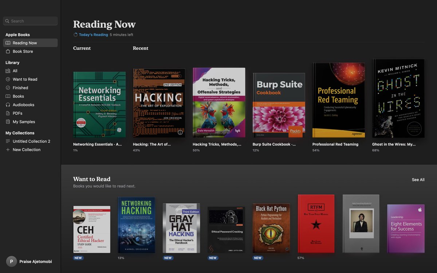Open the Black Hat Python cover

point(271,228)
